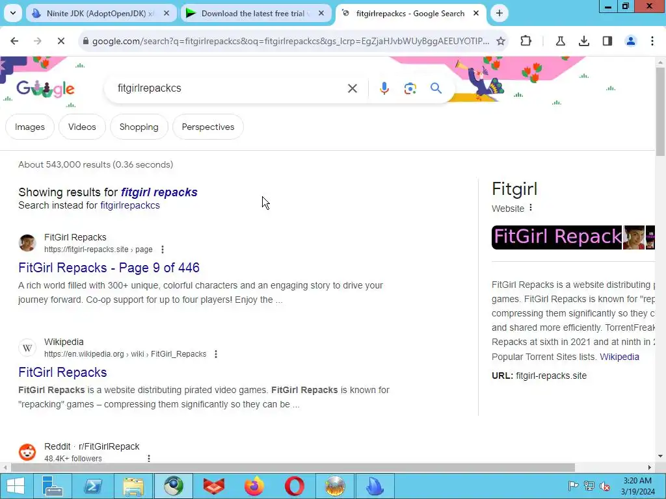
Task: Close the Google Search tab
Action: pyautogui.click(x=476, y=13)
